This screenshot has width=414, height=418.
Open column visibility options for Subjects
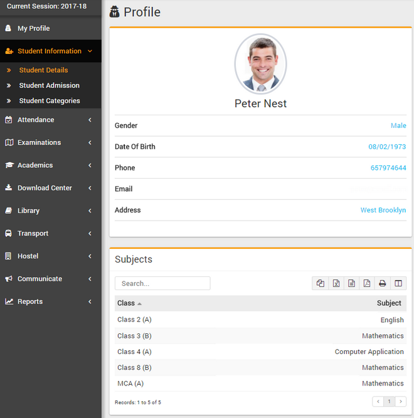point(398,283)
